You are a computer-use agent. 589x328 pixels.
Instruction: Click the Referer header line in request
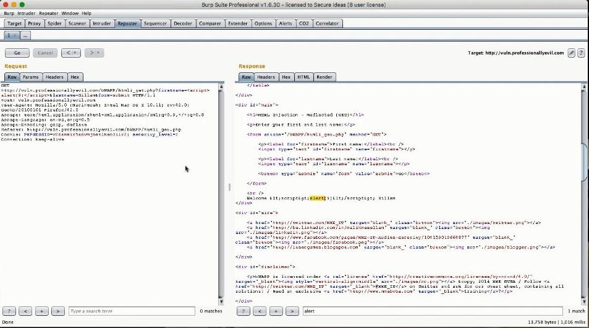click(91, 129)
